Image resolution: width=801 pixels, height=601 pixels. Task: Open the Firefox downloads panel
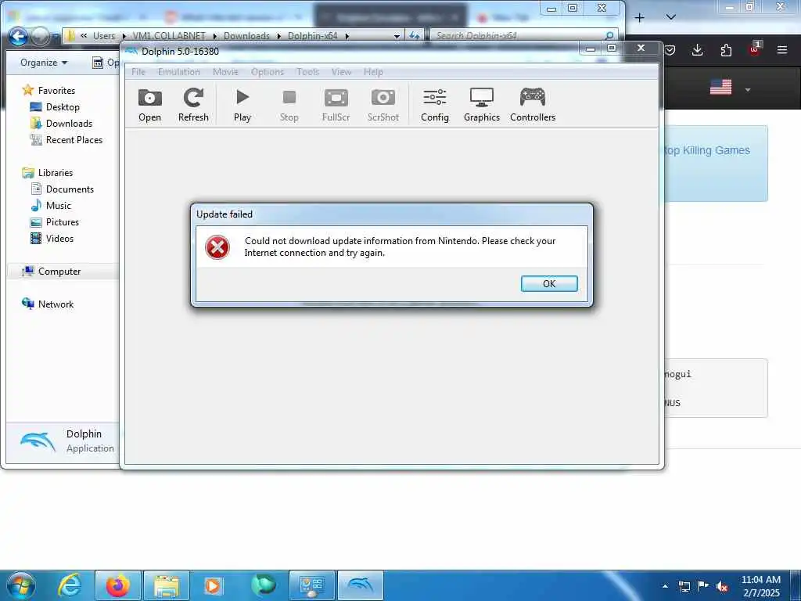(x=697, y=49)
